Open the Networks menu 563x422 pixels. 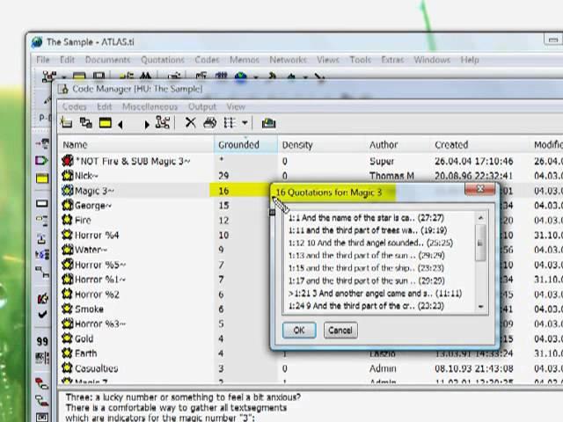pos(289,60)
